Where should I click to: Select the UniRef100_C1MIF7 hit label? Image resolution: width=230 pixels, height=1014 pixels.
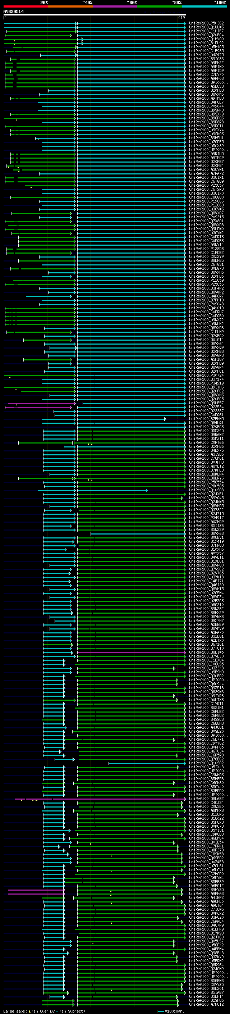coord(206,31)
